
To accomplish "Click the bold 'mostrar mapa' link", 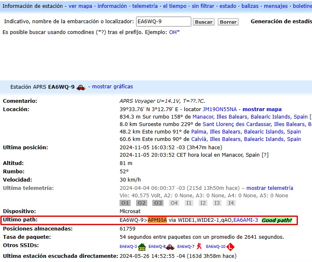I will (262, 109).
